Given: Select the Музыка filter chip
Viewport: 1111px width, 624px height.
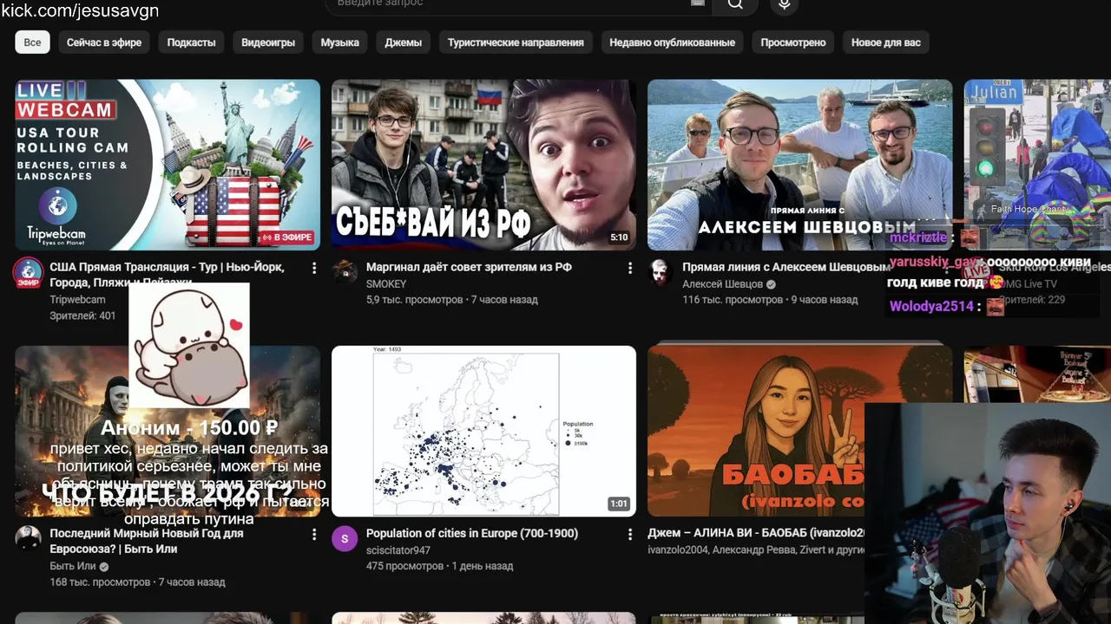Looking at the screenshot, I should click(x=340, y=42).
